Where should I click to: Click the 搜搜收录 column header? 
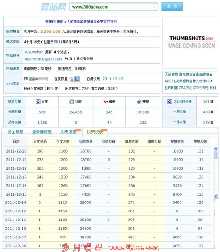[177, 142]
